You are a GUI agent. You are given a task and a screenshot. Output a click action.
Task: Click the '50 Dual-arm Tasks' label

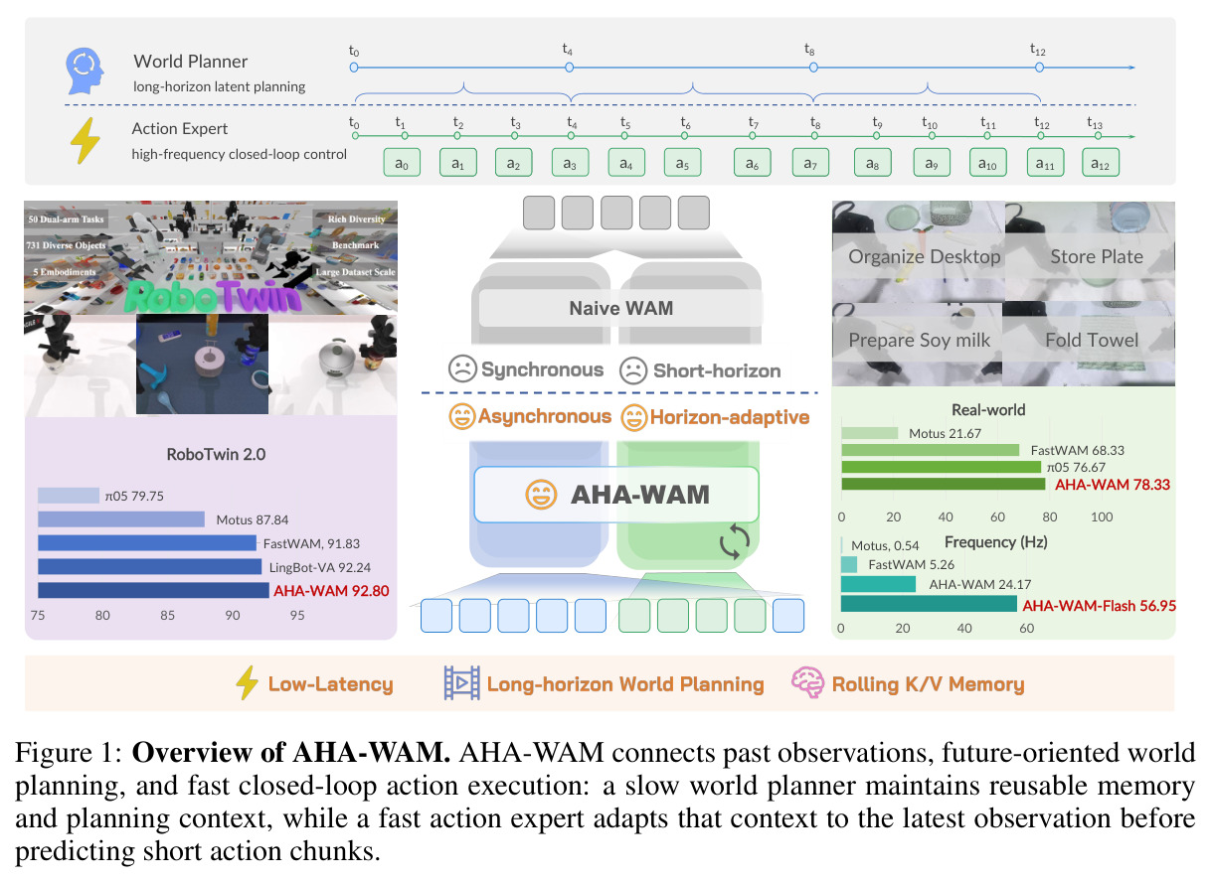(68, 219)
